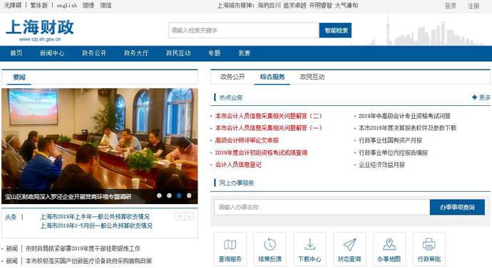Open news about 国产创新医疗设备政府采购首购政策
This screenshot has width=492, height=268.
[x=88, y=260]
